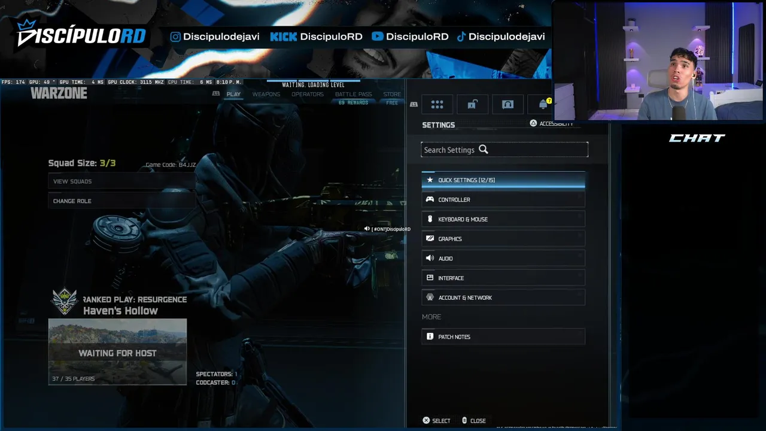Click the gamepad icon beside Controller

[430, 199]
